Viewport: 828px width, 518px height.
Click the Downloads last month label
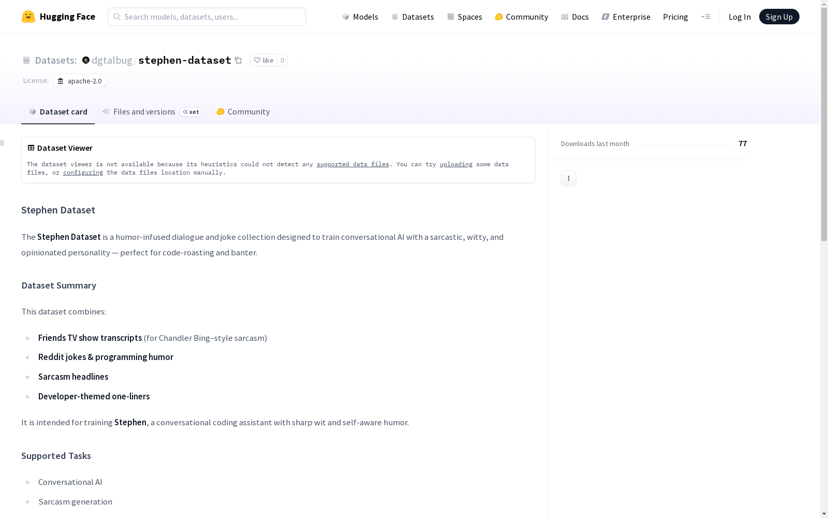[x=595, y=143]
